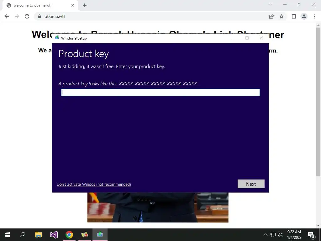Open the Chrome profile avatar
This screenshot has height=241, width=321.
point(304,16)
